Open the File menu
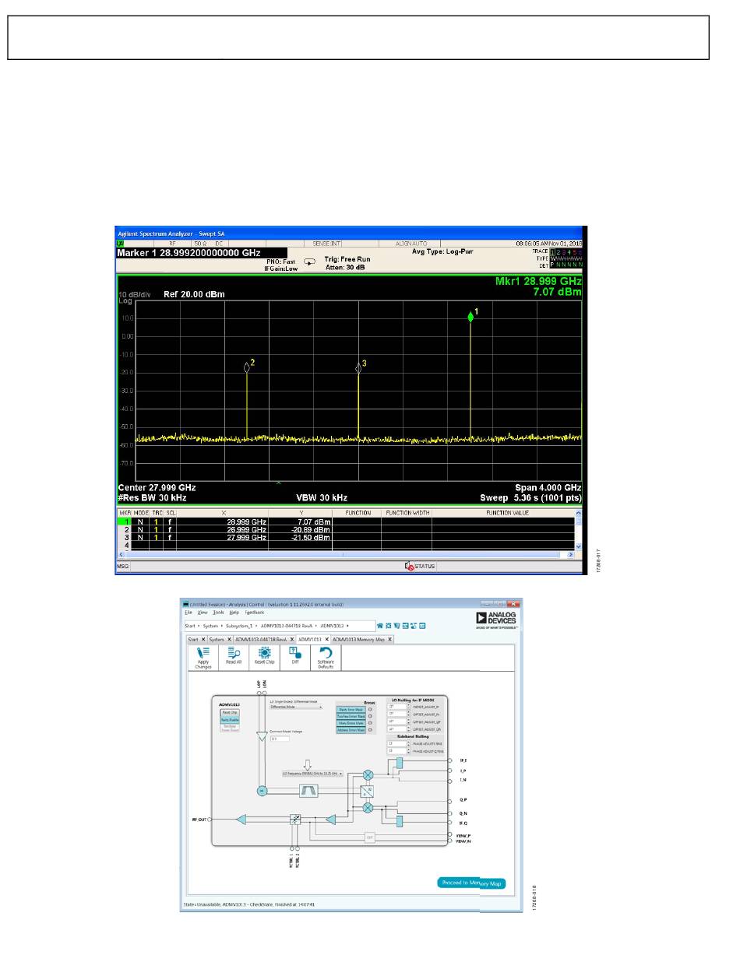Screen dimensions: 740x976 tap(188, 613)
